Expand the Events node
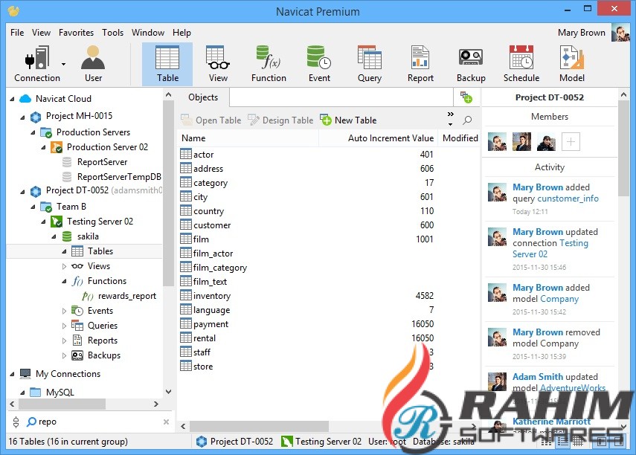 [x=64, y=311]
